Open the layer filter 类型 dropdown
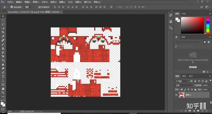Image resolution: width=212 pixels, height=114 pixels. [182, 81]
